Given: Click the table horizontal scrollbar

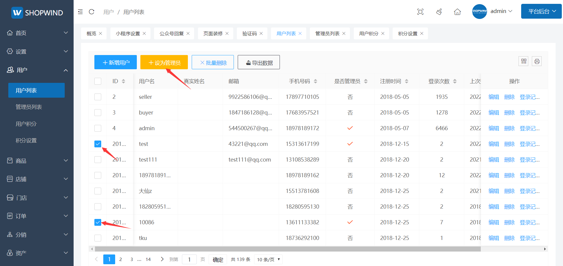Looking at the screenshot, I should (x=288, y=249).
